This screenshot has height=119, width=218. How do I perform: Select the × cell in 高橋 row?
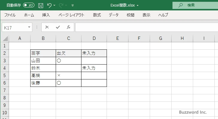click(69, 76)
